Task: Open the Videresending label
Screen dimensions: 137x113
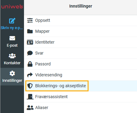Action: pos(49,75)
